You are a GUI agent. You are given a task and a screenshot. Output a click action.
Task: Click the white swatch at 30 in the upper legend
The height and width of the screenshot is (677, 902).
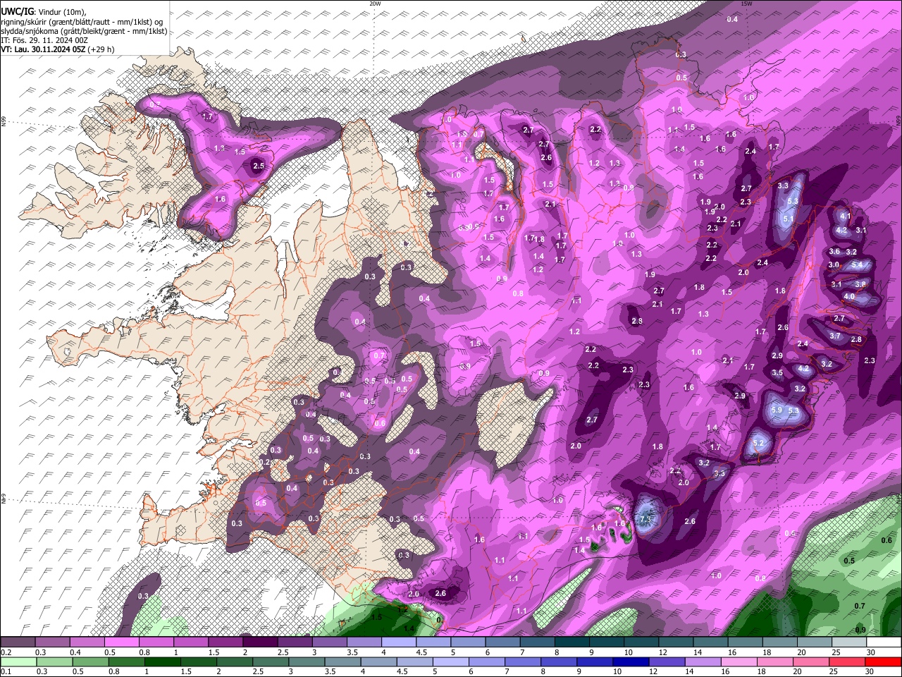[884, 642]
